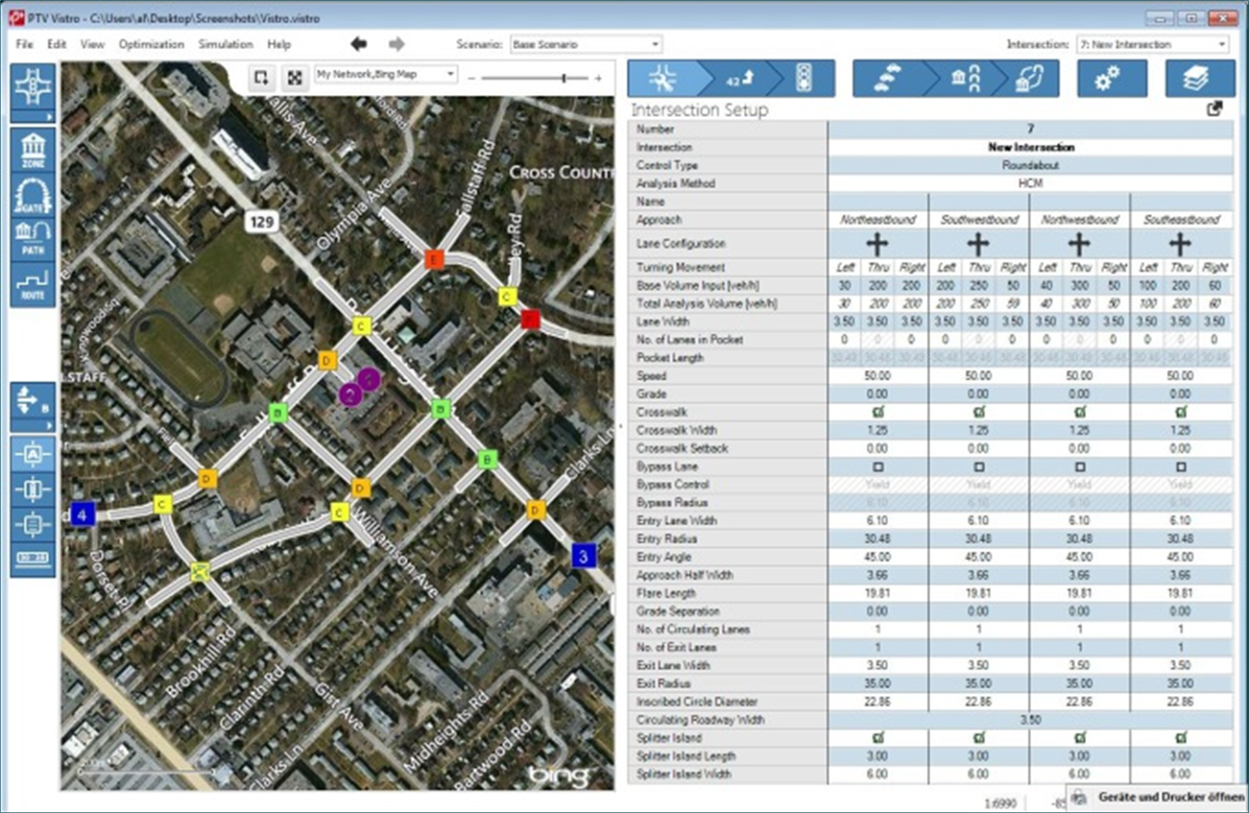Toggle Crosswalk checkbox for Northeastbound approach
The width and height of the screenshot is (1249, 813).
click(x=878, y=412)
